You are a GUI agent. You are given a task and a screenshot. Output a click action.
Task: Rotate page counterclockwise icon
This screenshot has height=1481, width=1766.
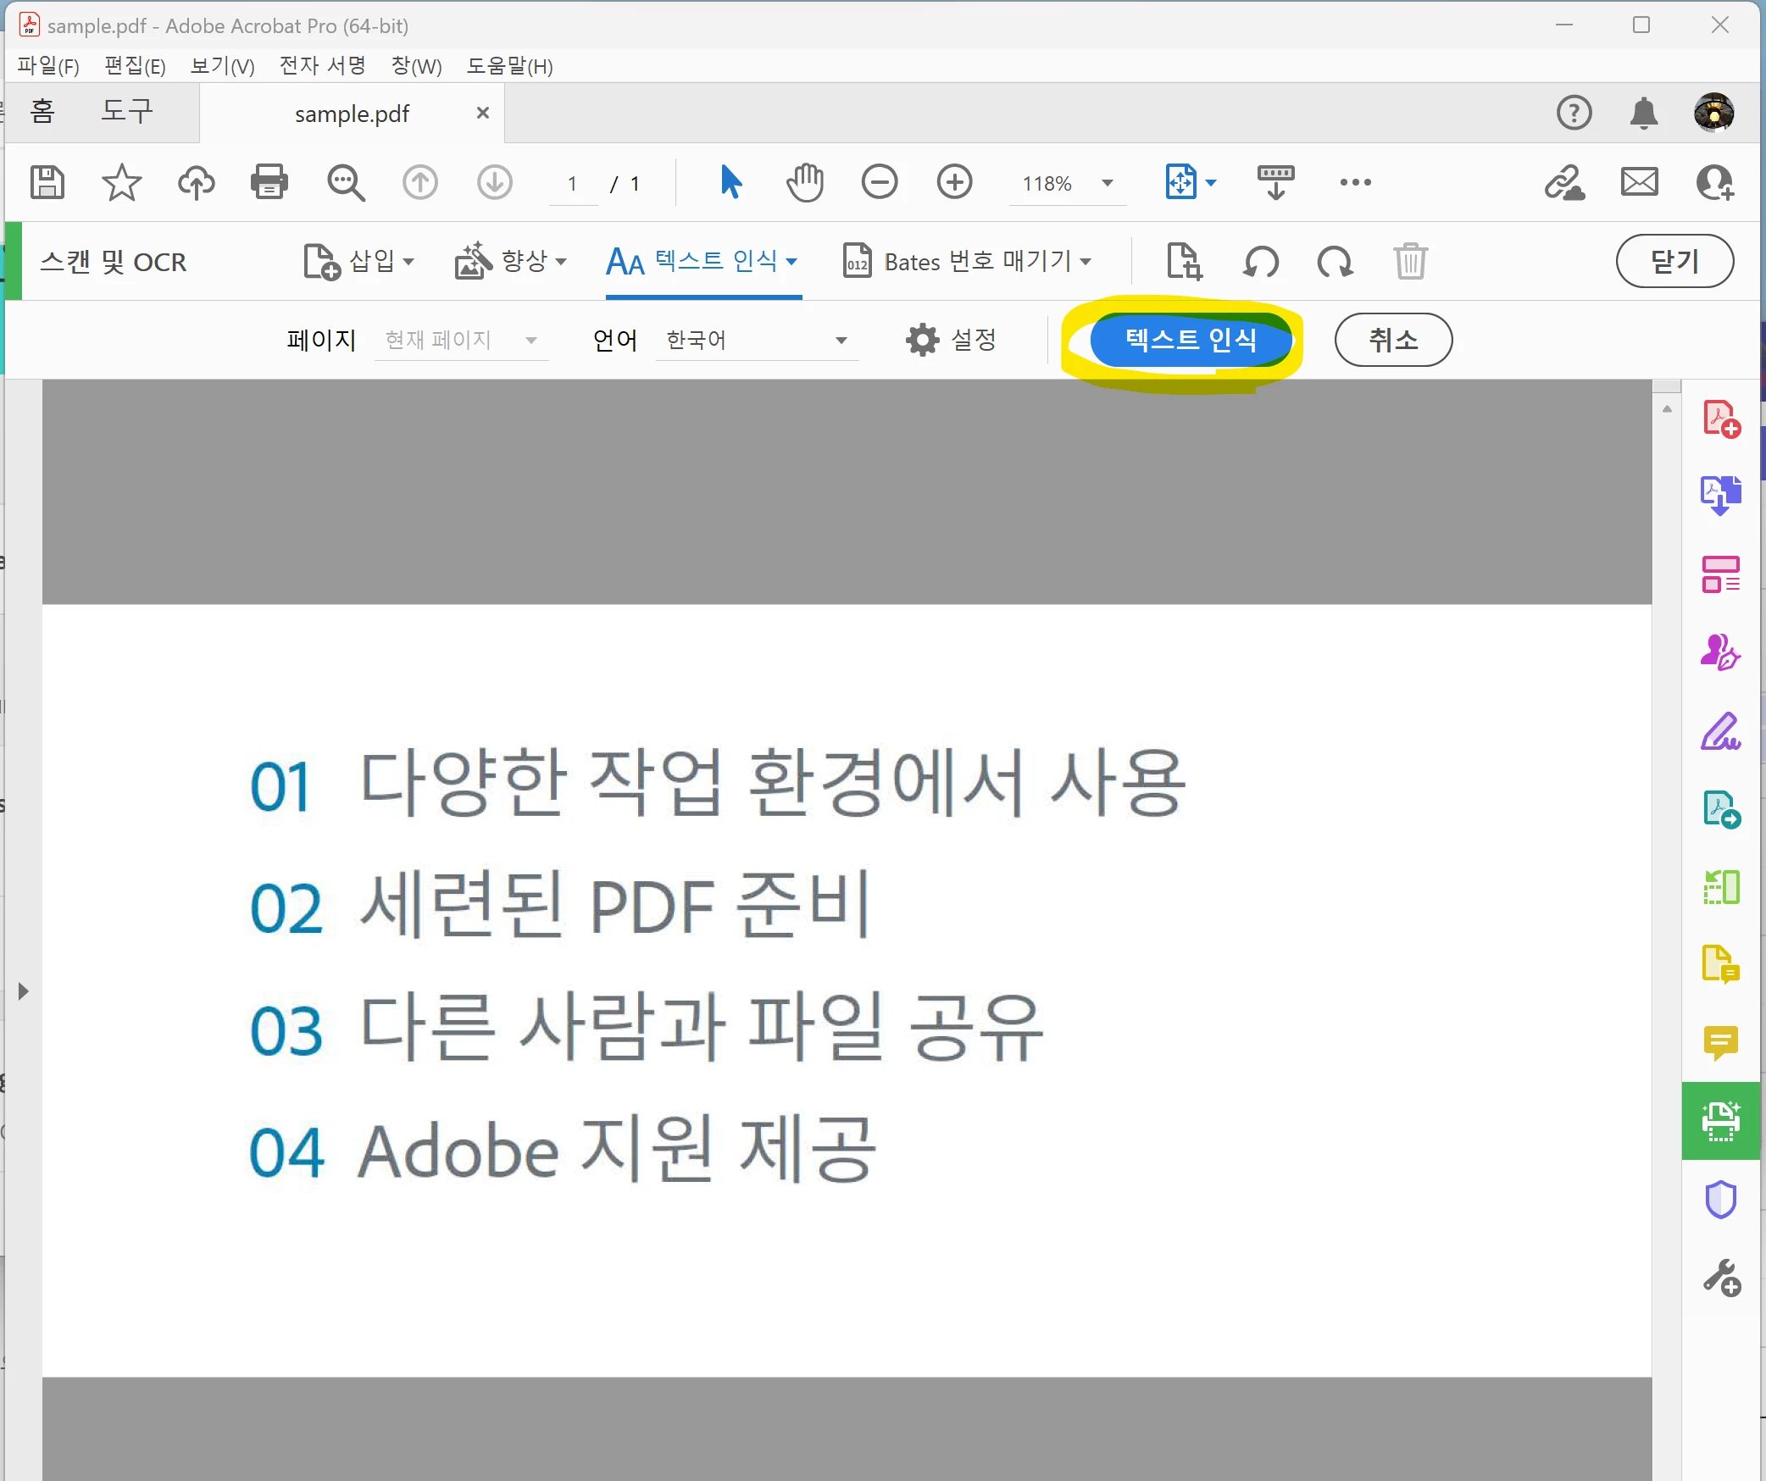[x=1260, y=262]
